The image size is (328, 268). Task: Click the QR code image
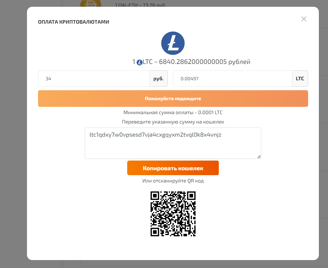tap(173, 214)
